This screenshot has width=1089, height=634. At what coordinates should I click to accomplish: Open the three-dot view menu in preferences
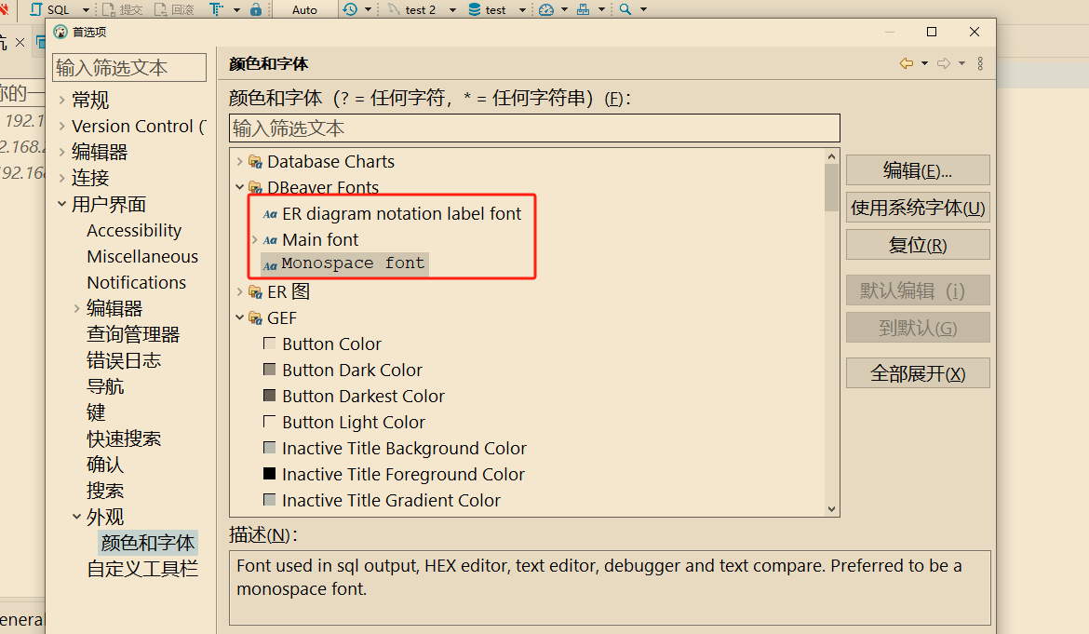(x=980, y=63)
